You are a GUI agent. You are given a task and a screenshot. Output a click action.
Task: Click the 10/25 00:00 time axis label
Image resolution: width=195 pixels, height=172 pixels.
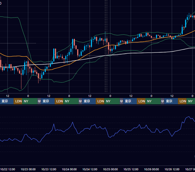[110, 169]
